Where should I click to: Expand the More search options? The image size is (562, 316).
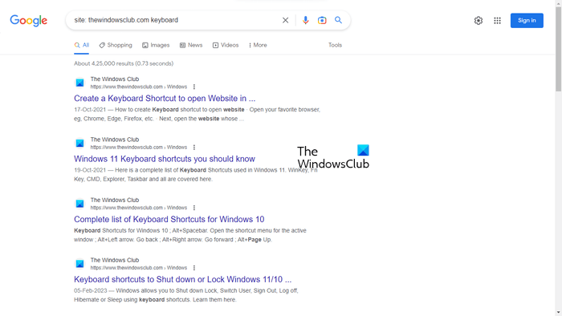click(258, 45)
